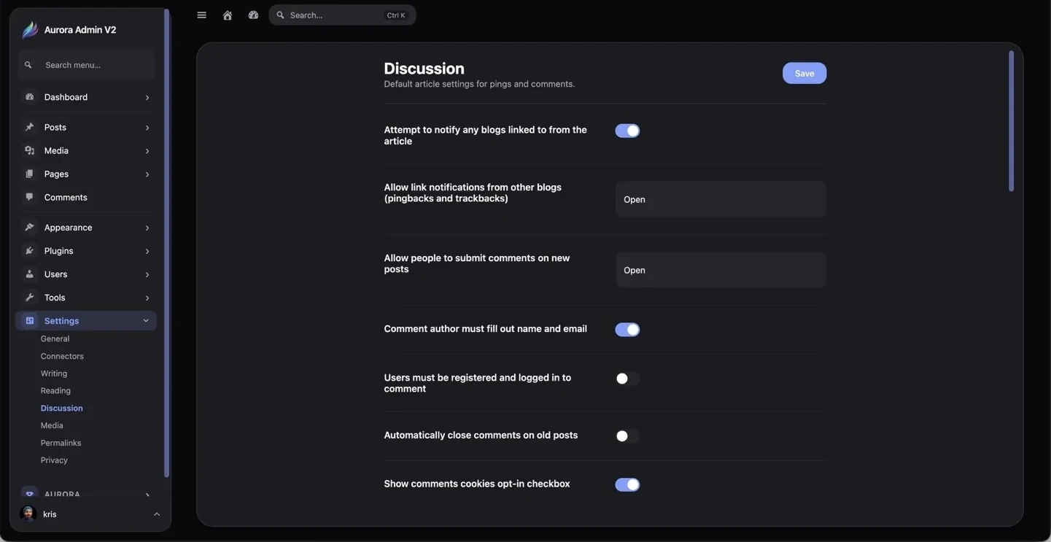Open the Comments sidebar link

pos(66,198)
